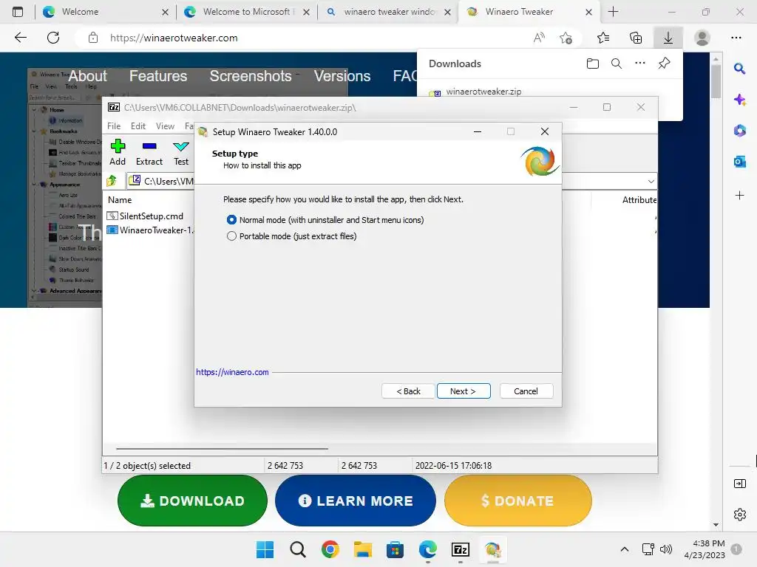This screenshot has height=567, width=757.
Task: Open the File menu in 7-Zip
Action: [x=114, y=126]
